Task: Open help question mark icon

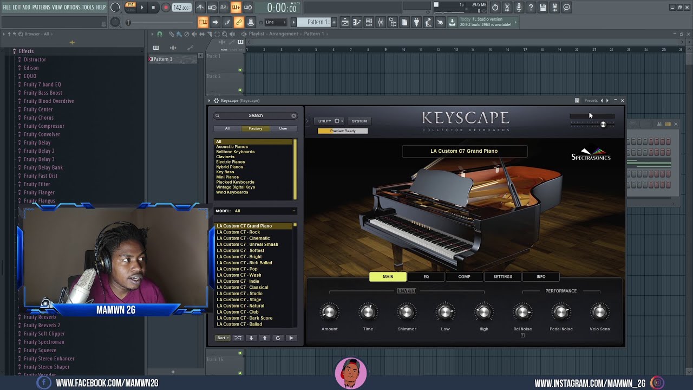Action: pos(531,8)
